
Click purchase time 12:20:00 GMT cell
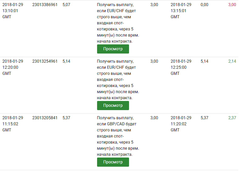click(x=13, y=67)
